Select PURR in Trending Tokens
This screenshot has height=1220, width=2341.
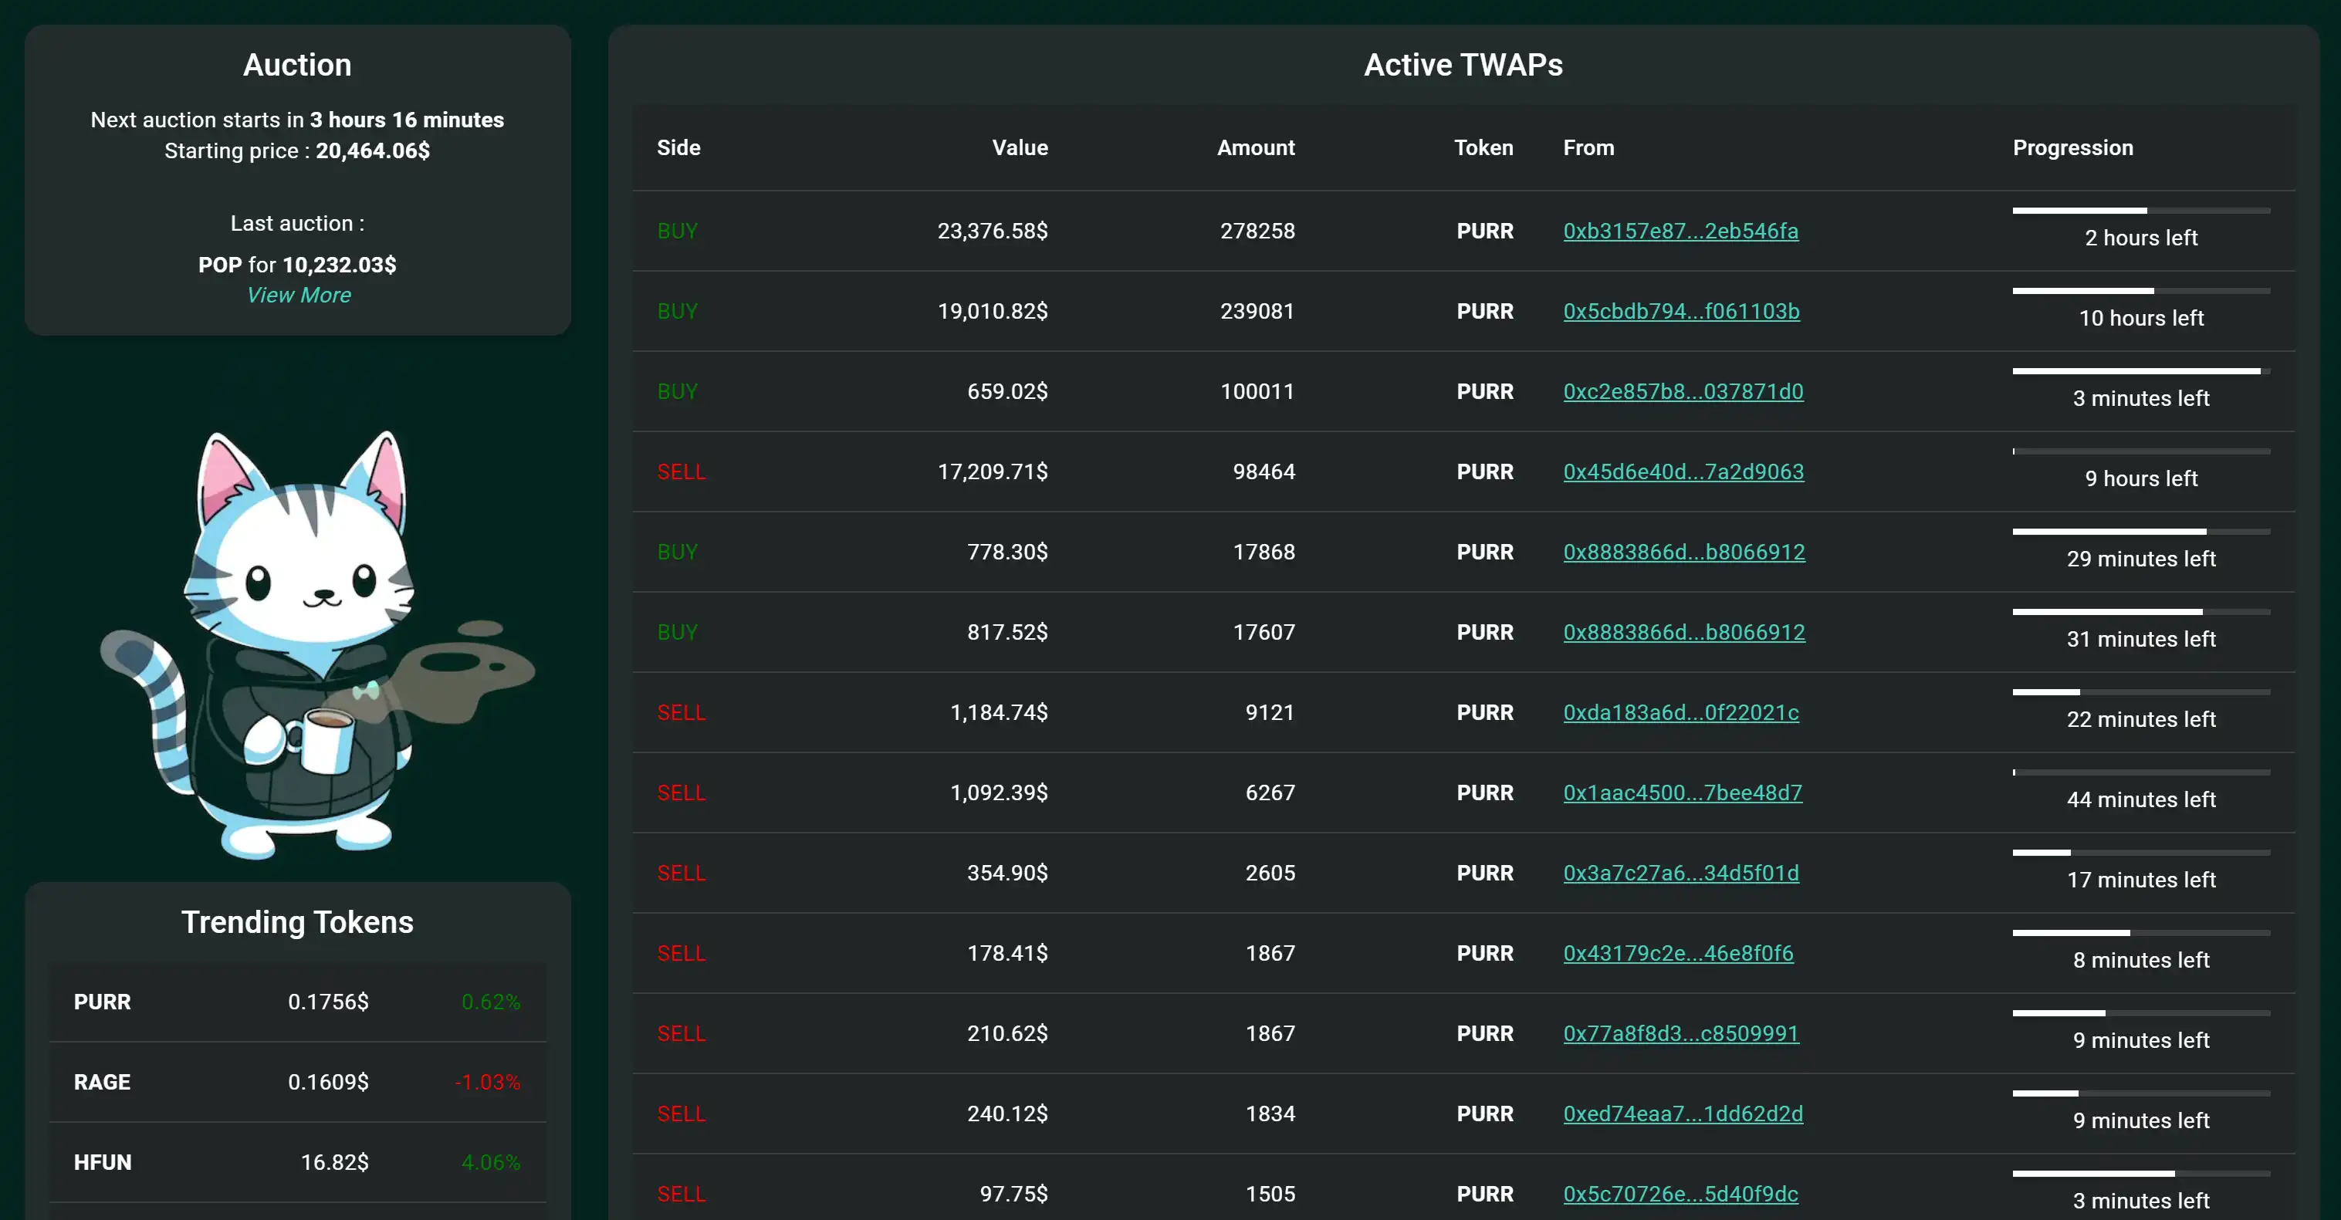click(x=102, y=1002)
